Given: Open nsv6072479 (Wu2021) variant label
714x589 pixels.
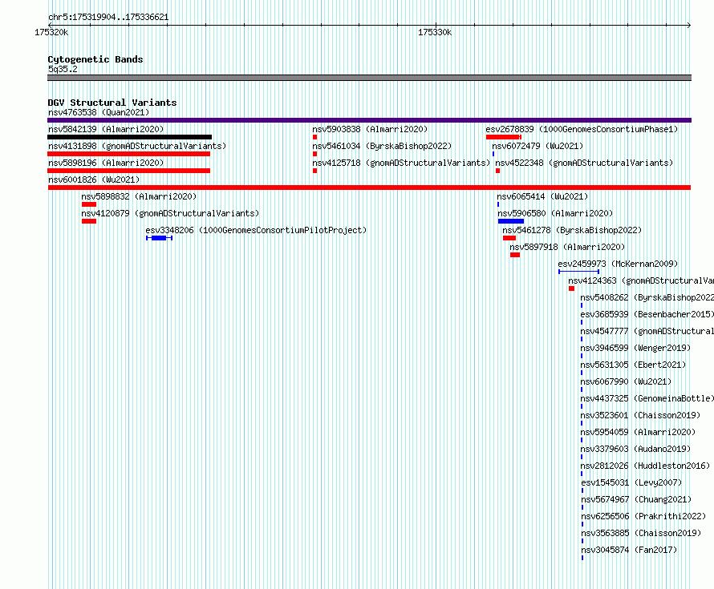Looking at the screenshot, I should pyautogui.click(x=538, y=146).
